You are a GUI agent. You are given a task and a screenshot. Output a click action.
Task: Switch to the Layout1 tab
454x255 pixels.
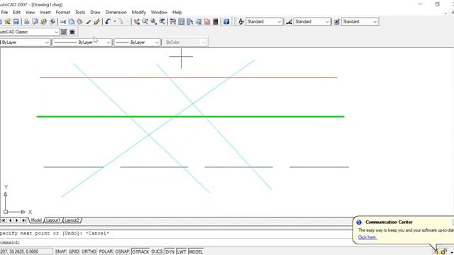point(53,220)
